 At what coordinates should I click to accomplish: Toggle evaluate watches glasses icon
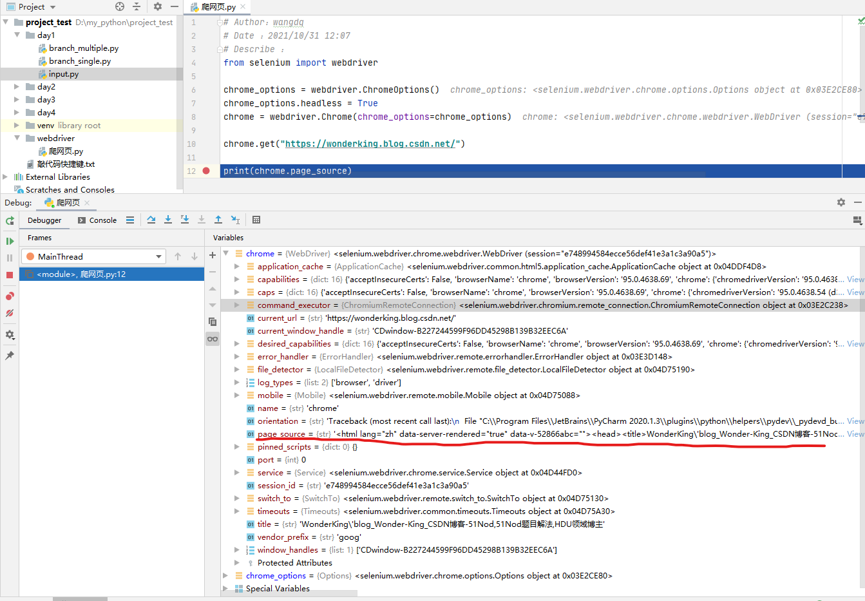point(212,338)
